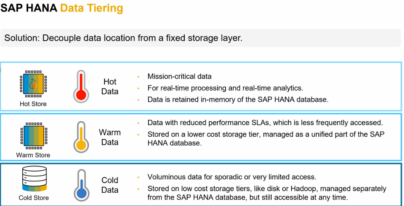This screenshot has height=206, width=404.
Task: Click the "For real-time processing" bullet line
Action: point(225,88)
